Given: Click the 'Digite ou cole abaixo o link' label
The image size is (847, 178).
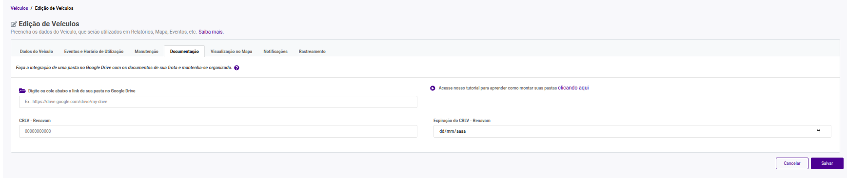Looking at the screenshot, I should [82, 91].
